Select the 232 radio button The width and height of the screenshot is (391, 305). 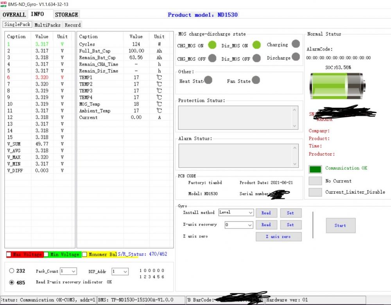point(11,271)
